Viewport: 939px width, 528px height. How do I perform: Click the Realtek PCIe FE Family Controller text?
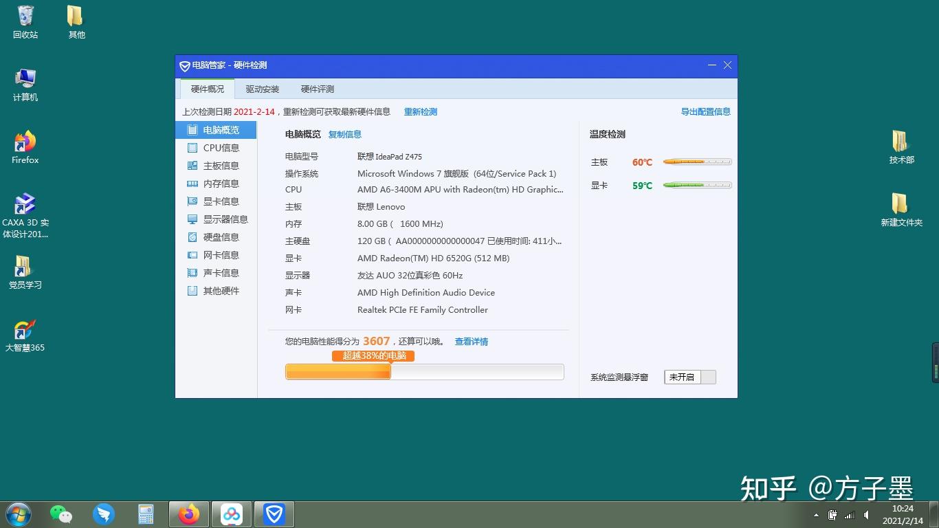point(423,310)
